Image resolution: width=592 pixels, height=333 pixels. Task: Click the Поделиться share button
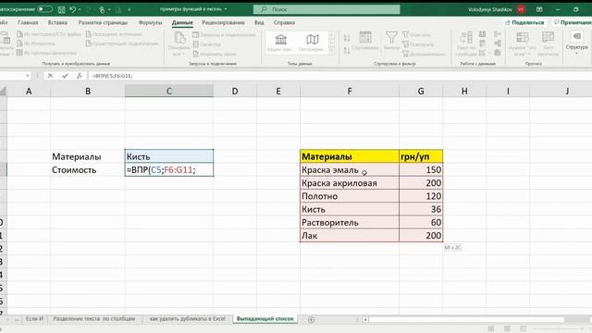coord(524,22)
